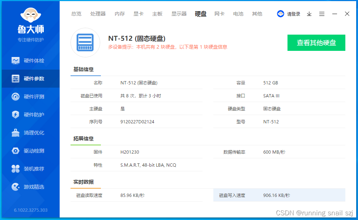
Task: Click the 共 8 次，累计 3 小时 value
Action: [141, 96]
